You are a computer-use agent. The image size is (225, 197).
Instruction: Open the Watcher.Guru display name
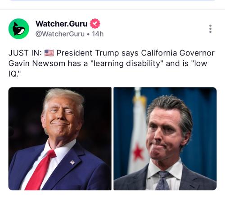tap(62, 23)
